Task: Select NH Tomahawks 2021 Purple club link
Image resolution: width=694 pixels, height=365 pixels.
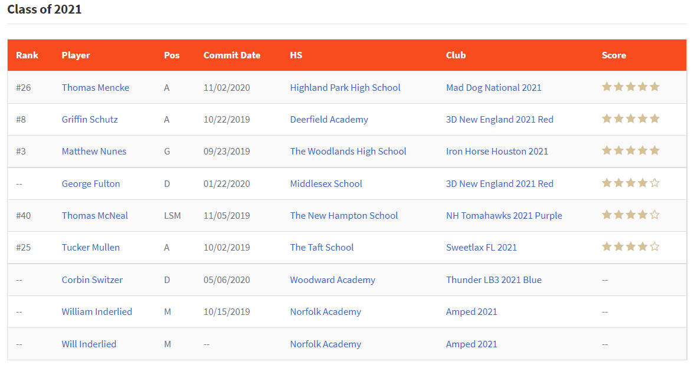Action: coord(504,215)
